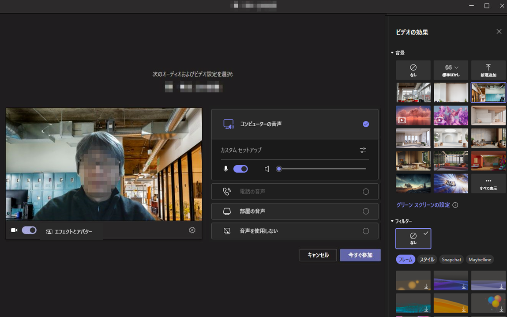Open エフェクトとアバター on the video preview
The image size is (507, 317).
click(71, 230)
